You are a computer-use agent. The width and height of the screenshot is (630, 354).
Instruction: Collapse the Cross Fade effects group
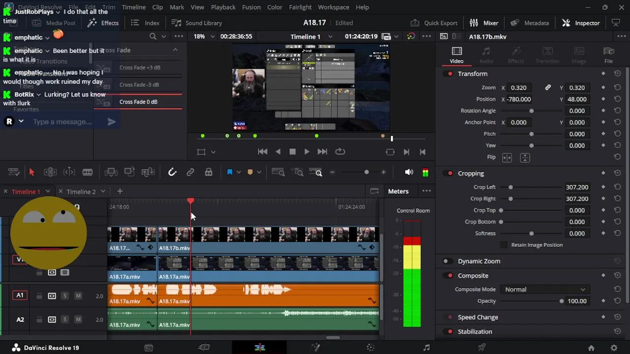175,50
